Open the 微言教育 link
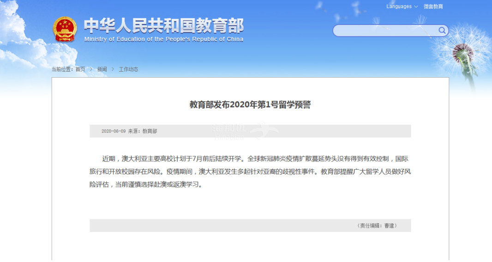The image size is (492, 262). point(433,6)
